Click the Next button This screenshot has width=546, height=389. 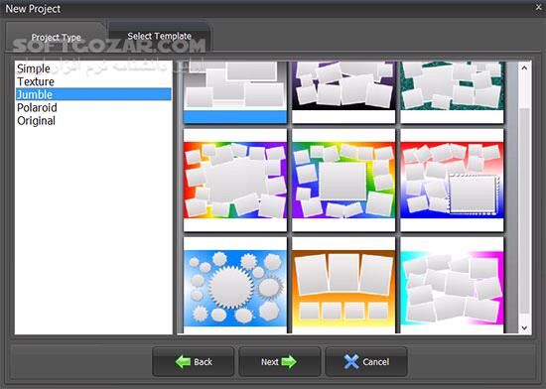point(279,362)
